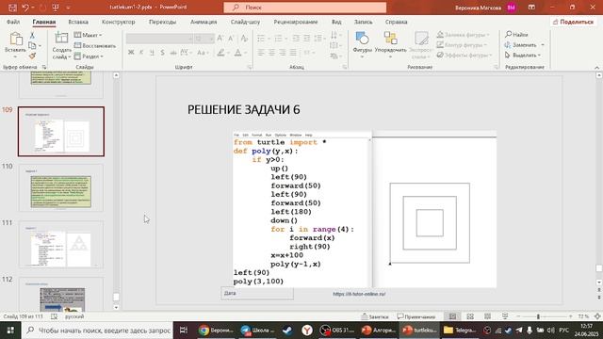Open the Упорядочить arrange menu

tap(390, 45)
